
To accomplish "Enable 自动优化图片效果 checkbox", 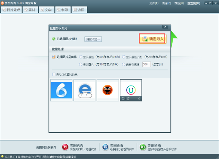I will click(x=54, y=75).
